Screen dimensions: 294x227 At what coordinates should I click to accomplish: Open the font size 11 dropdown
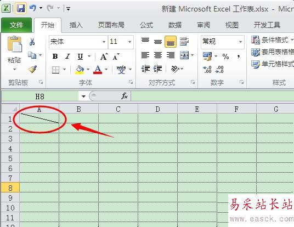(x=129, y=42)
